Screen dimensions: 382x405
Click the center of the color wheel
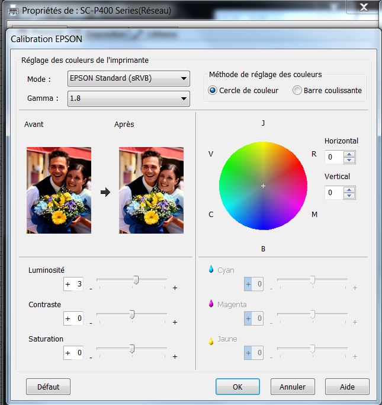(x=263, y=186)
